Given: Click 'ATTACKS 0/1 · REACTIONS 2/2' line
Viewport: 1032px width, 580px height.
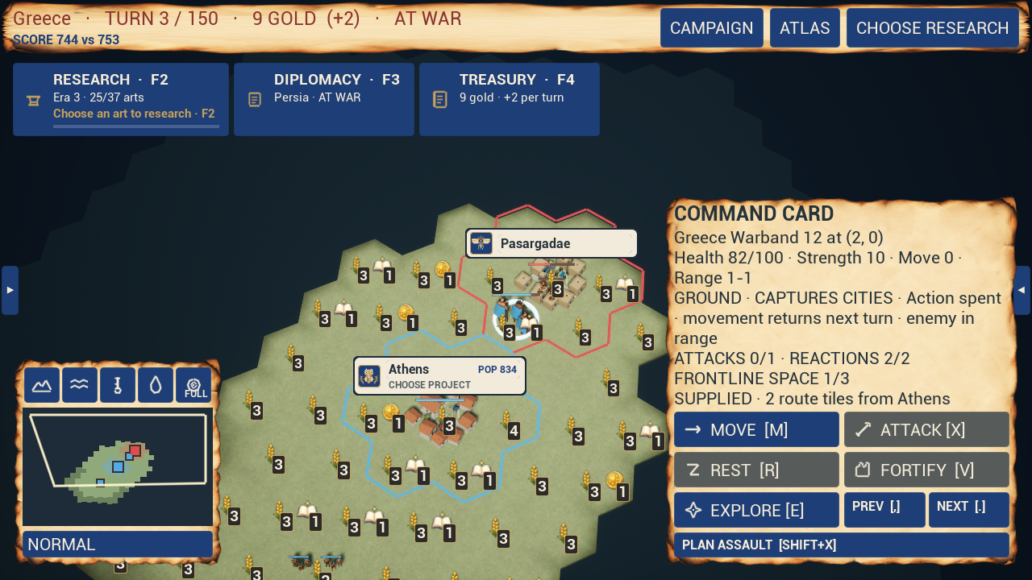Looking at the screenshot, I should (x=792, y=358).
